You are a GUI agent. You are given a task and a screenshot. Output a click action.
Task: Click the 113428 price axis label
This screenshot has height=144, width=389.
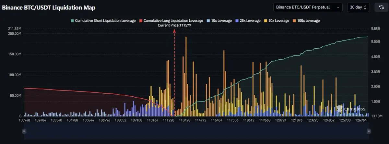(185, 120)
